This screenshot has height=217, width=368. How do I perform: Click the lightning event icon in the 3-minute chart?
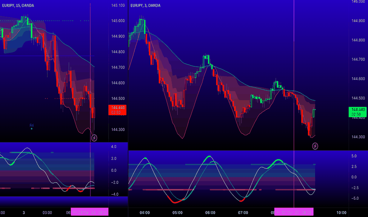(x=315, y=146)
